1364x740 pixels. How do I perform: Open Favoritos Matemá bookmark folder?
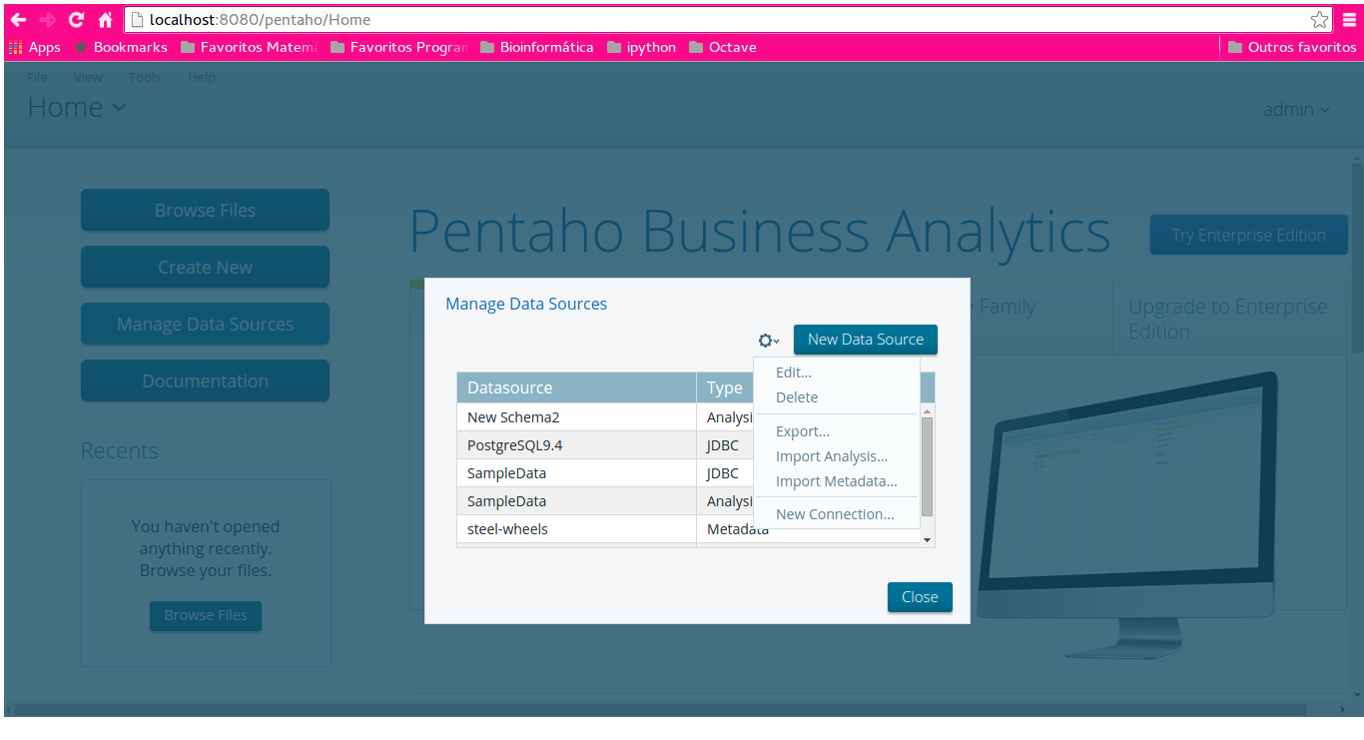[x=249, y=47]
